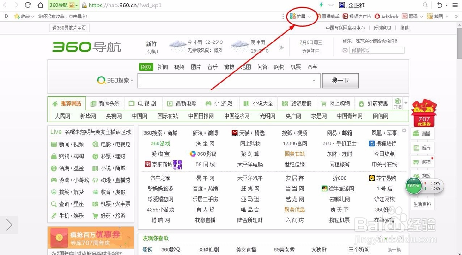
Task: Expand the search box suggestion dropdown arrow
Action: tap(314, 81)
